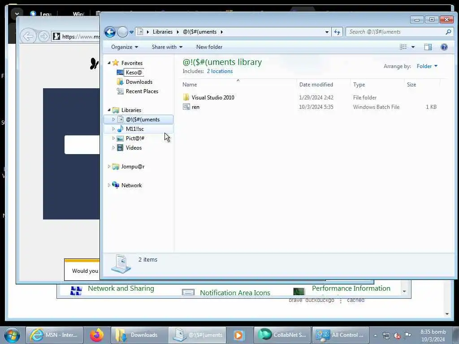The height and width of the screenshot is (344, 459).
Task: Click the muted volume tray icon
Action: pos(397,335)
